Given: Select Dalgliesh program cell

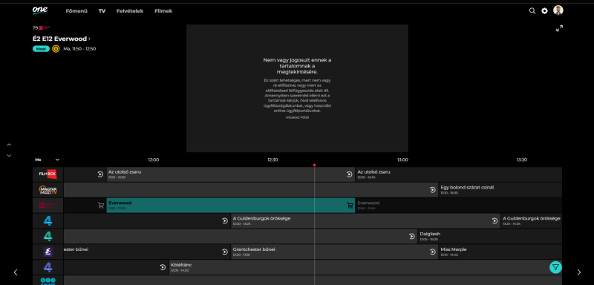Looking at the screenshot, I should (490, 237).
